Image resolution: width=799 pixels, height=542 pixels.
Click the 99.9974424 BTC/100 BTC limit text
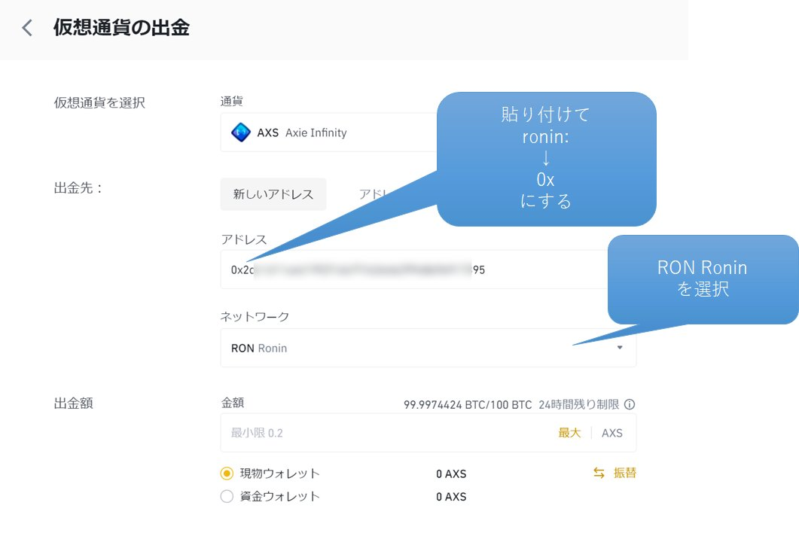pyautogui.click(x=468, y=405)
